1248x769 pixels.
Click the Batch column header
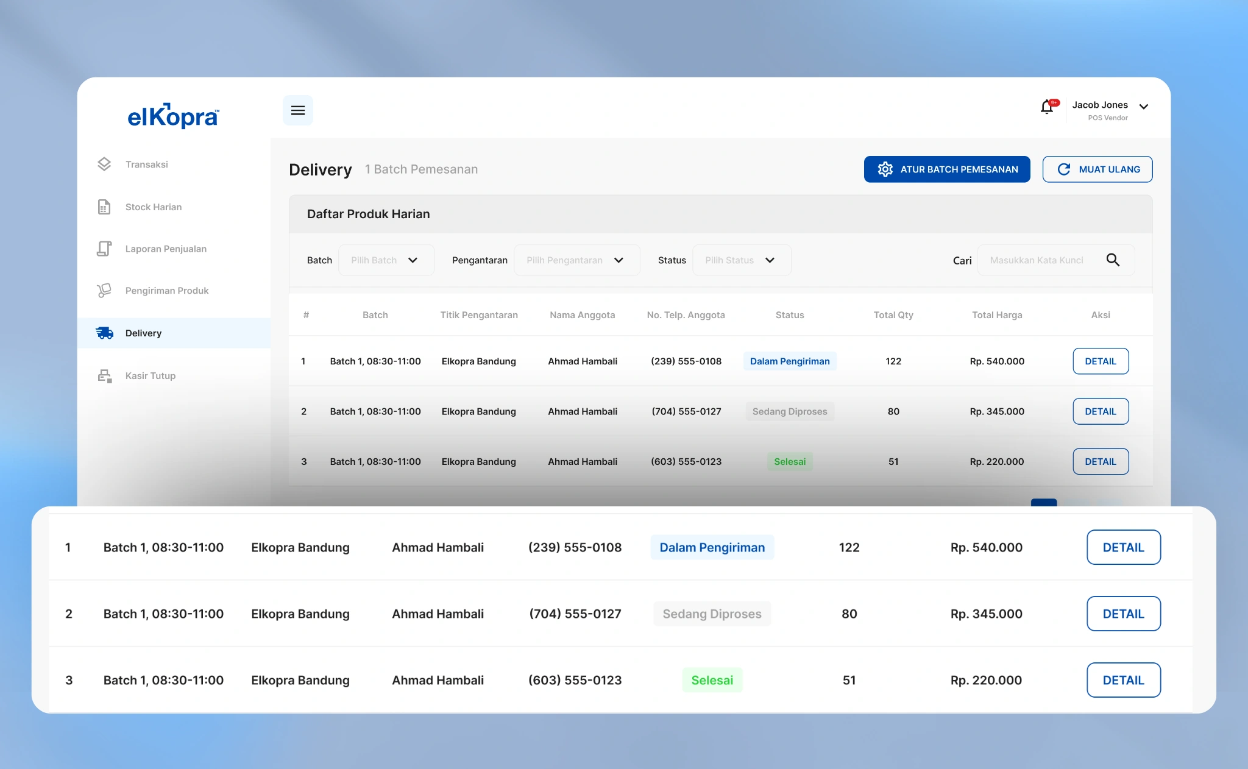375,315
